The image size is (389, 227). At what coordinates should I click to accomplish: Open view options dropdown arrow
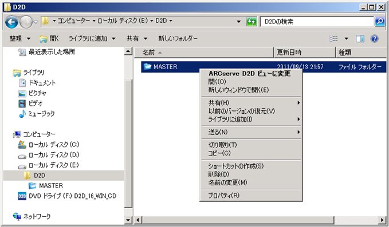[347, 39]
